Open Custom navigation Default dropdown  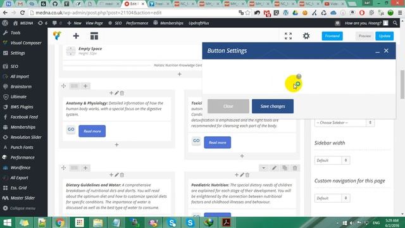click(x=332, y=198)
